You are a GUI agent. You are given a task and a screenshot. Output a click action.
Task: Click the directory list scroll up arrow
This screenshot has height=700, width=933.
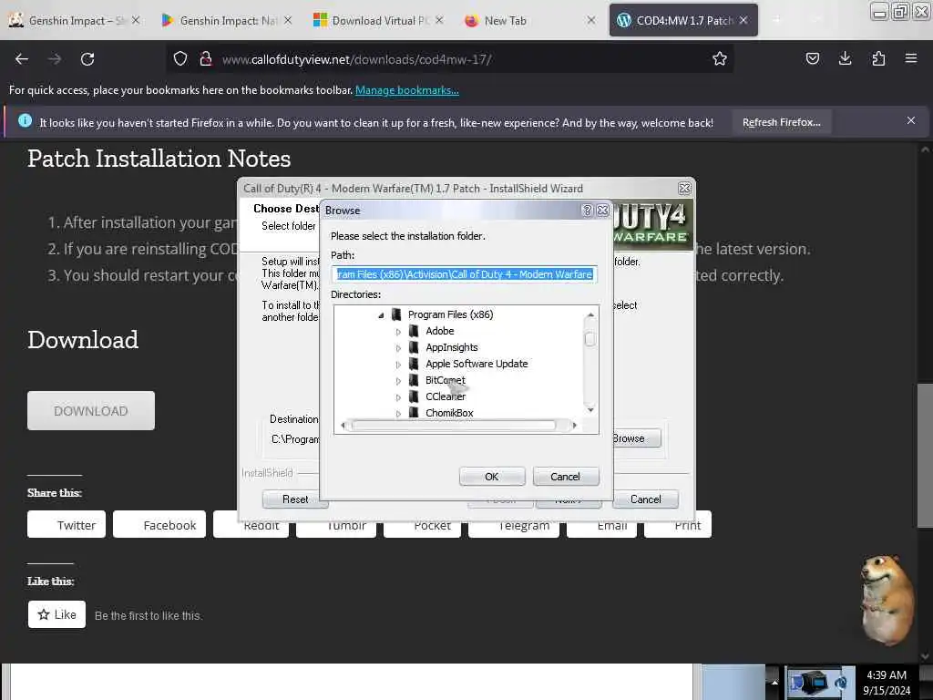tap(590, 314)
